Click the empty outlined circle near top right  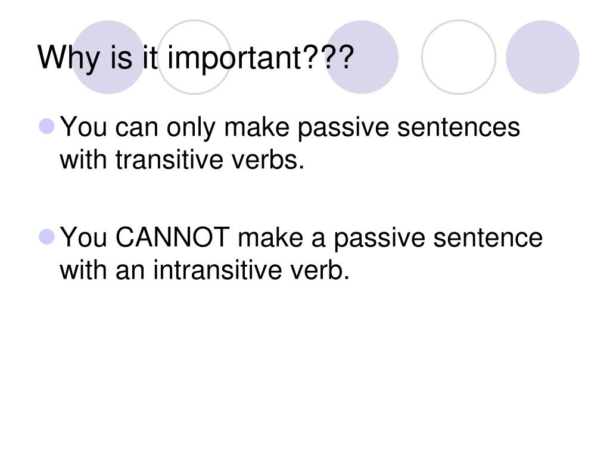[x=459, y=57]
